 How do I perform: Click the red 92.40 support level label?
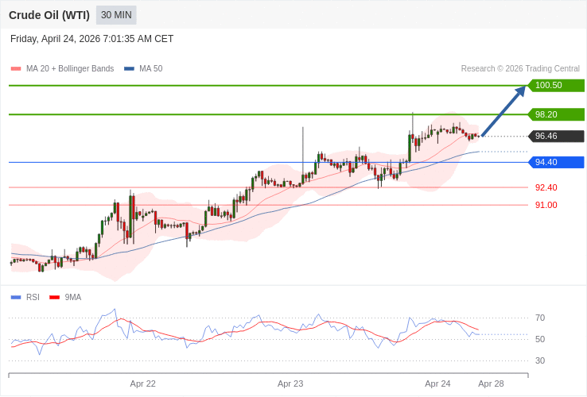pyautogui.click(x=546, y=188)
